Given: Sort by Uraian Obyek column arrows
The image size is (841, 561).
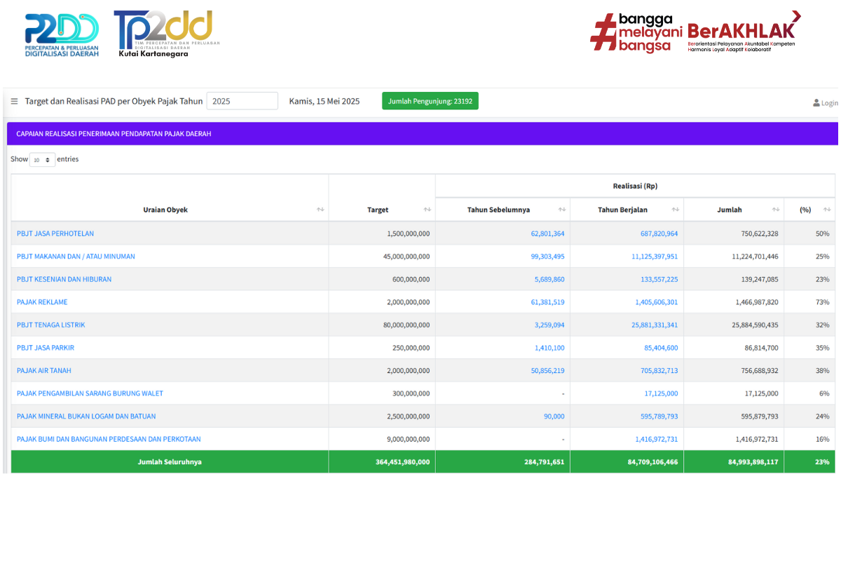Looking at the screenshot, I should (320, 210).
